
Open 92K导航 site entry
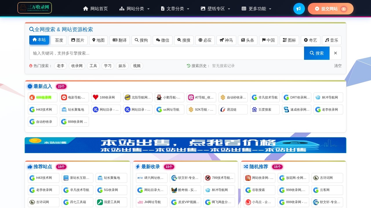[201, 109]
